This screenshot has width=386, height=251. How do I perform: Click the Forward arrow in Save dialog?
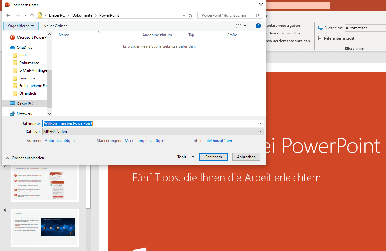pyautogui.click(x=18, y=15)
